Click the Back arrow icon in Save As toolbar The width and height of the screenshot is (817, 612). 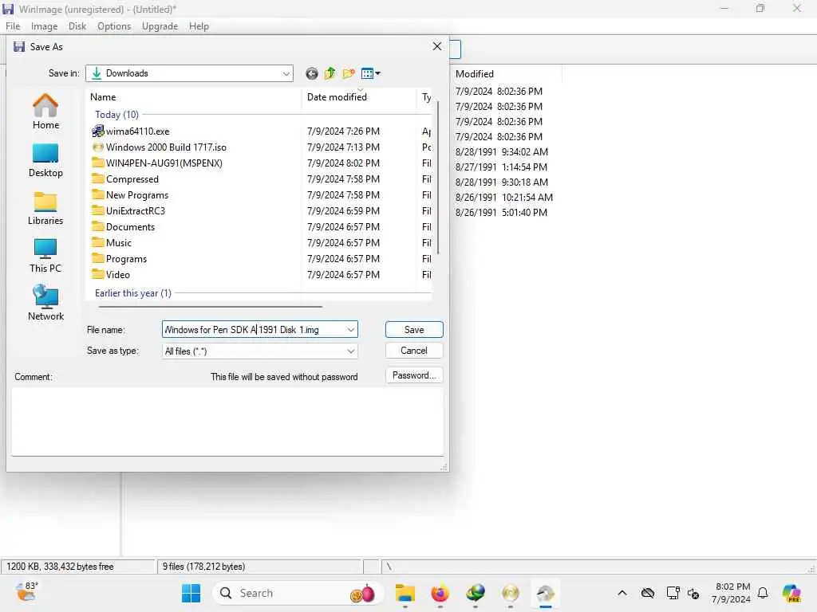tap(312, 74)
